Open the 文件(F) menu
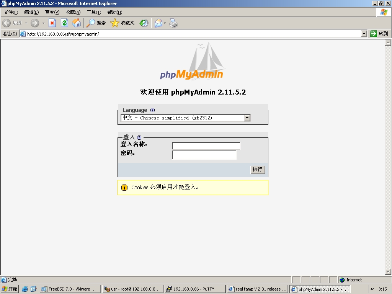Image resolution: width=392 pixels, height=294 pixels. pos(11,12)
